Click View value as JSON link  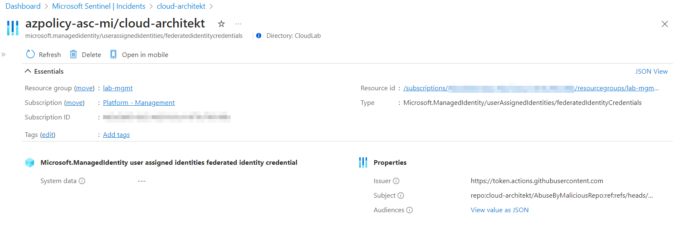tap(499, 210)
